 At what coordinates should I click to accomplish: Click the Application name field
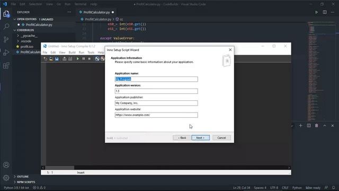point(156,79)
